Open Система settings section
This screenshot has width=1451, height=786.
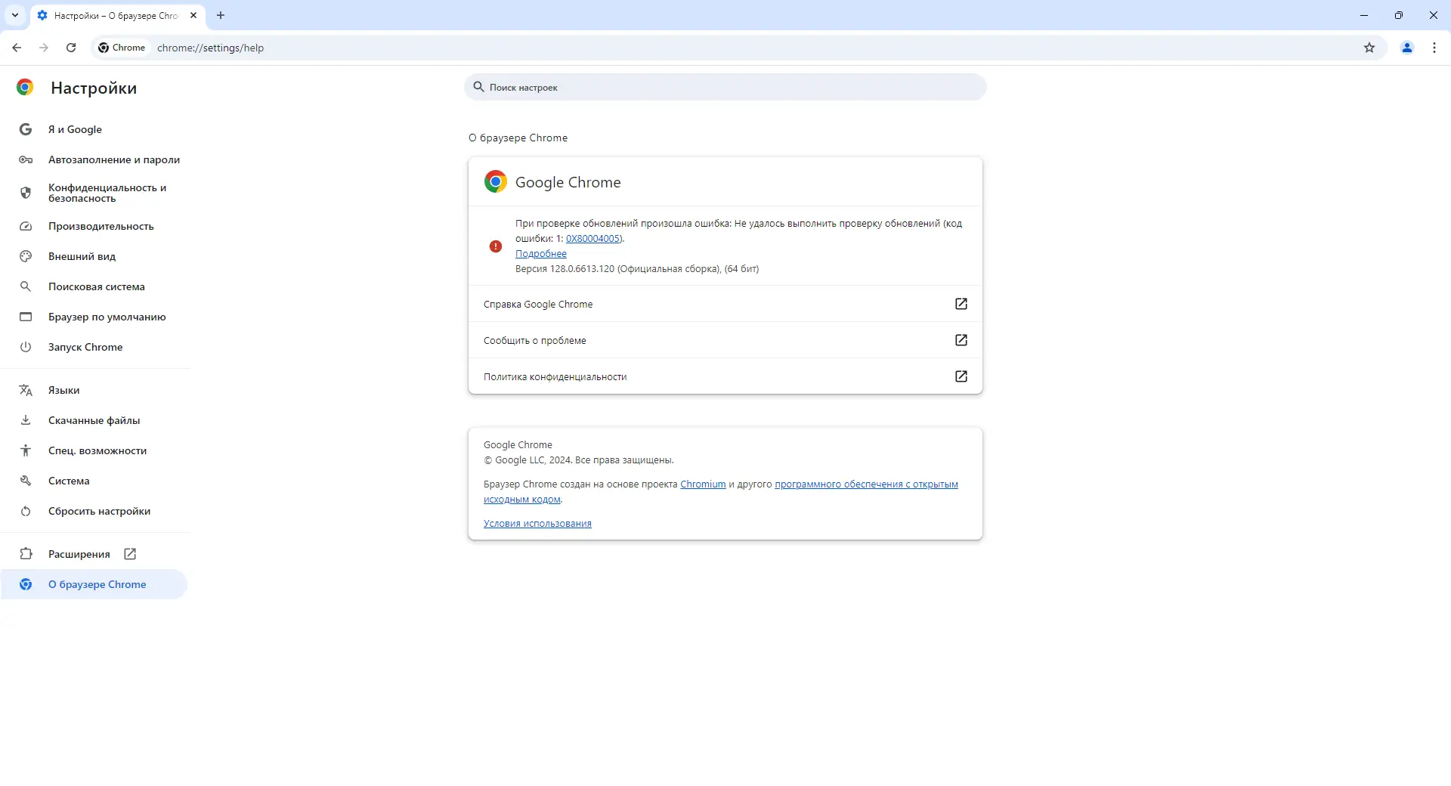coord(95,481)
